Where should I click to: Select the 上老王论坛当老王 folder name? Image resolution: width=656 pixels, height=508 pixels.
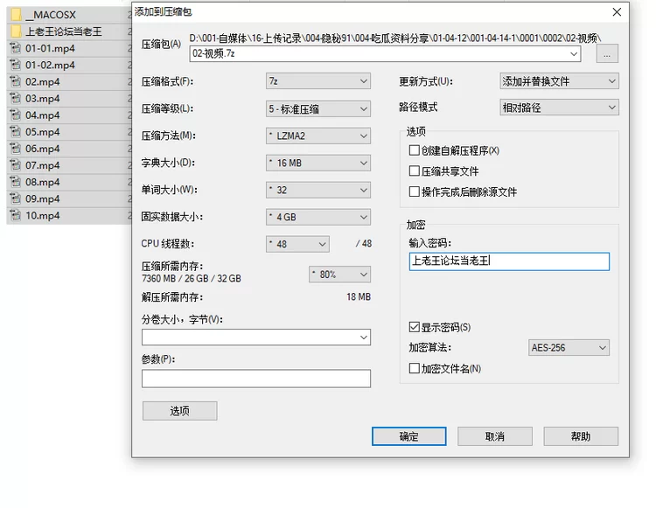coord(64,31)
